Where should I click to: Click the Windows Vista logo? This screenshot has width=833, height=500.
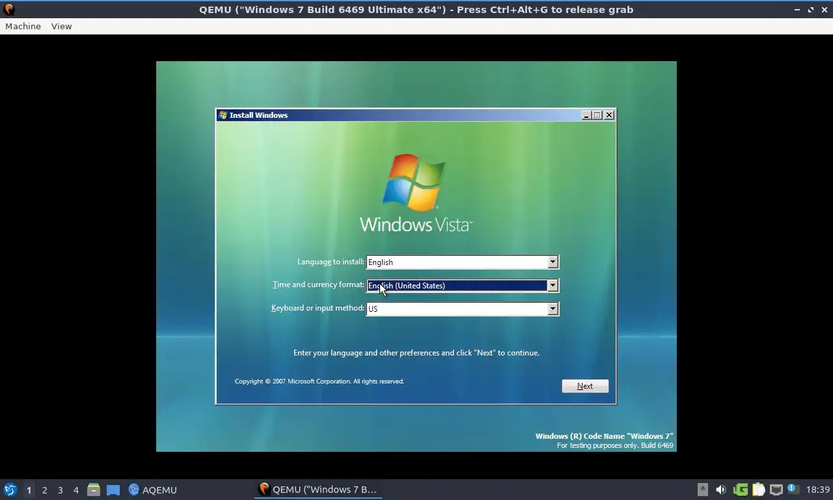[x=415, y=193]
